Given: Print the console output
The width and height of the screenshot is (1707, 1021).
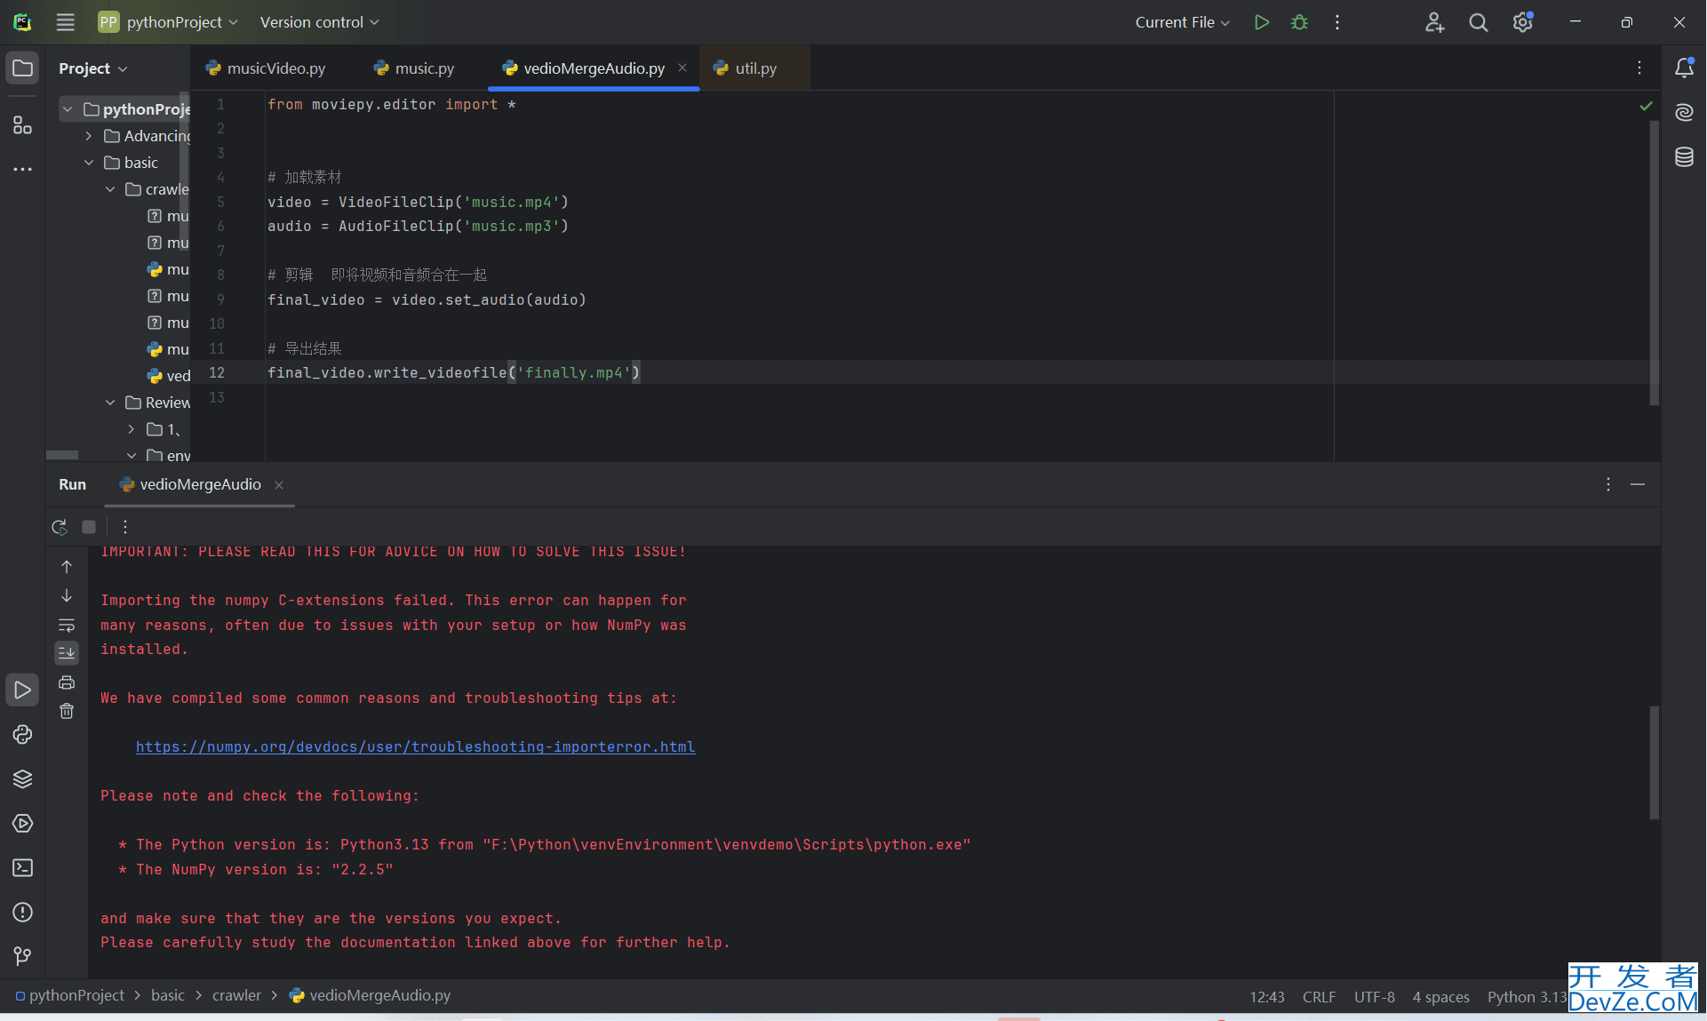Looking at the screenshot, I should click(67, 682).
